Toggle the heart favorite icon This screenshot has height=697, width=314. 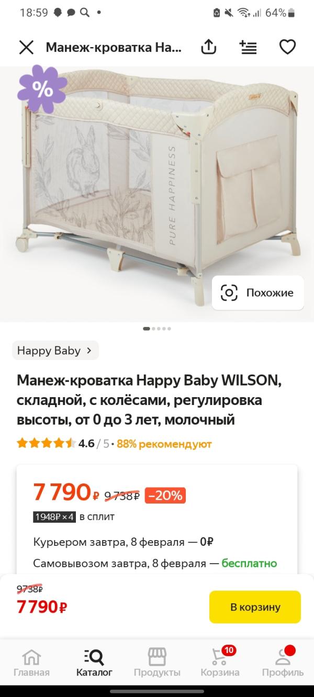pos(287,47)
